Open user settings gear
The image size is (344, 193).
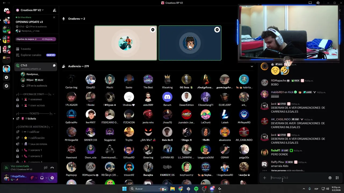click(x=52, y=178)
